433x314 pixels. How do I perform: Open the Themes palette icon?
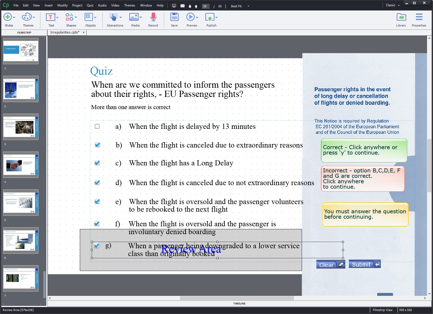pyautogui.click(x=27, y=17)
